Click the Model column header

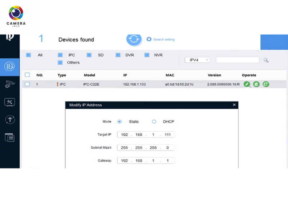point(89,75)
